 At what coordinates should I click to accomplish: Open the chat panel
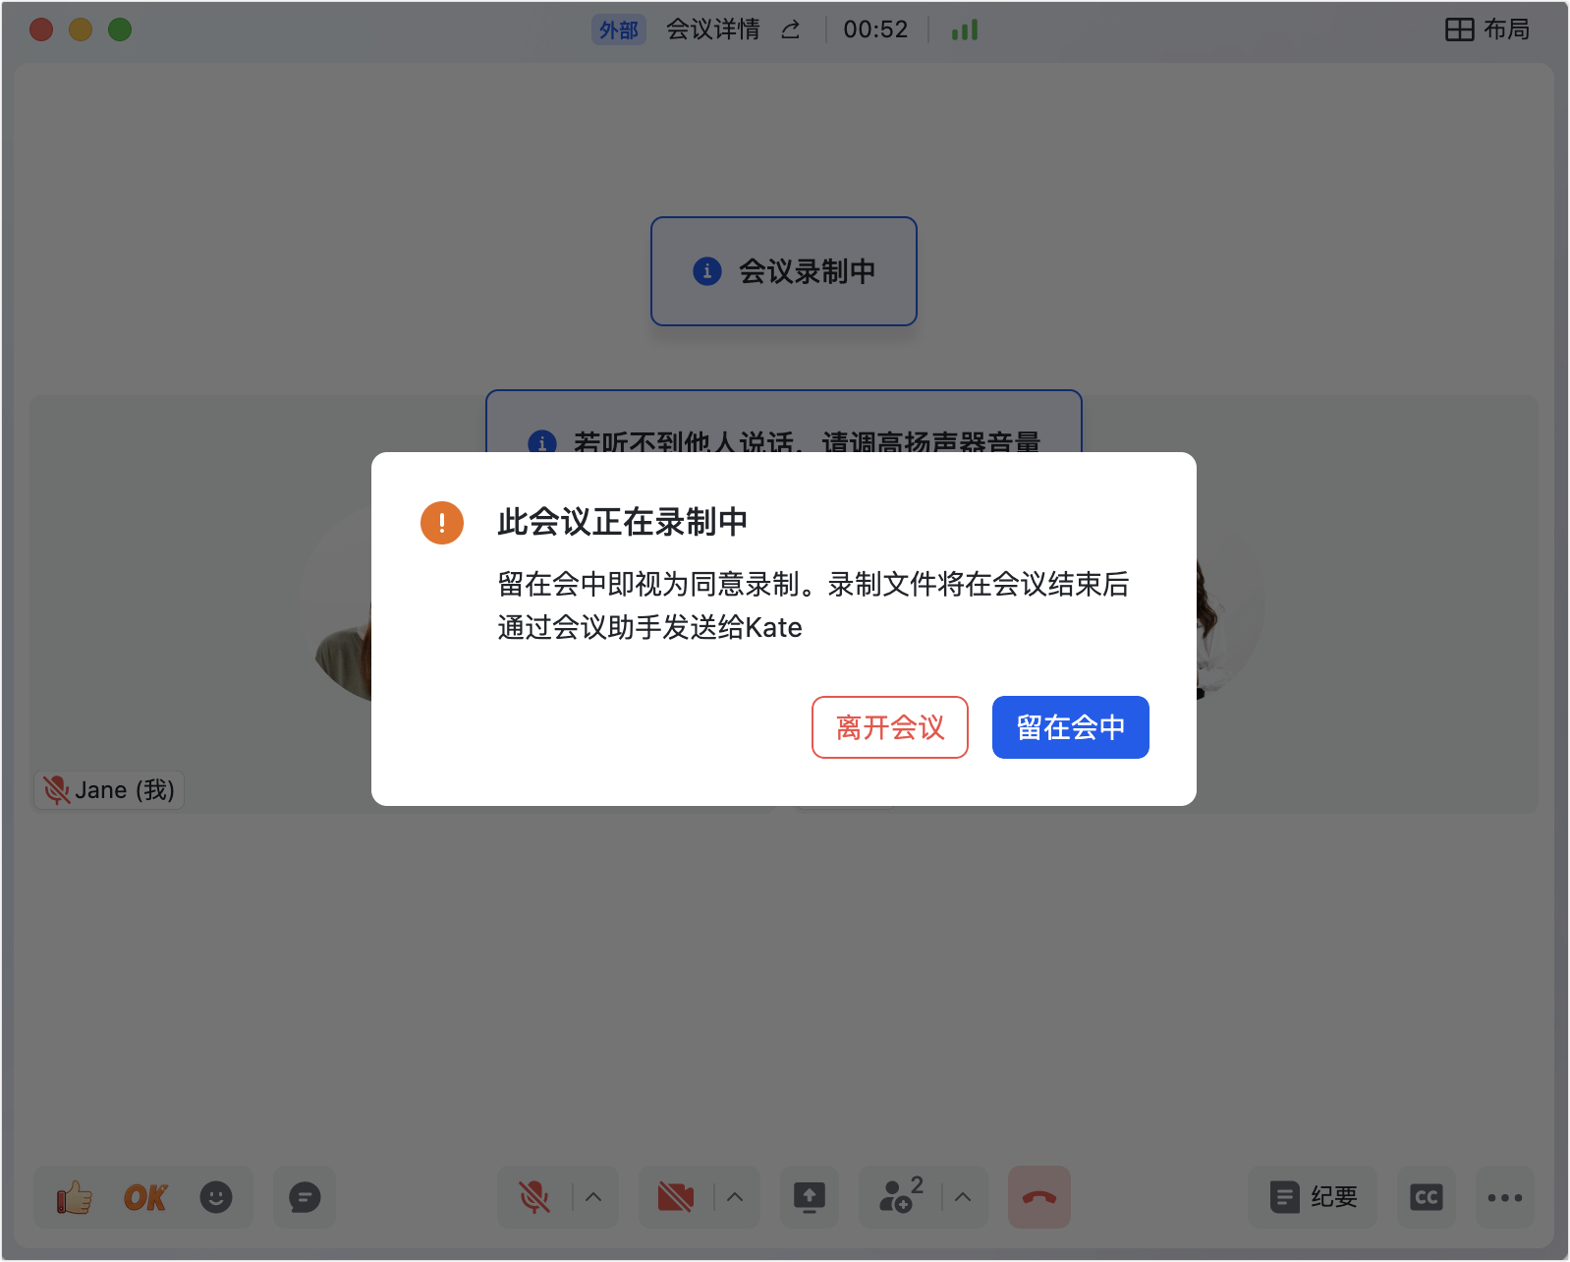pos(305,1197)
